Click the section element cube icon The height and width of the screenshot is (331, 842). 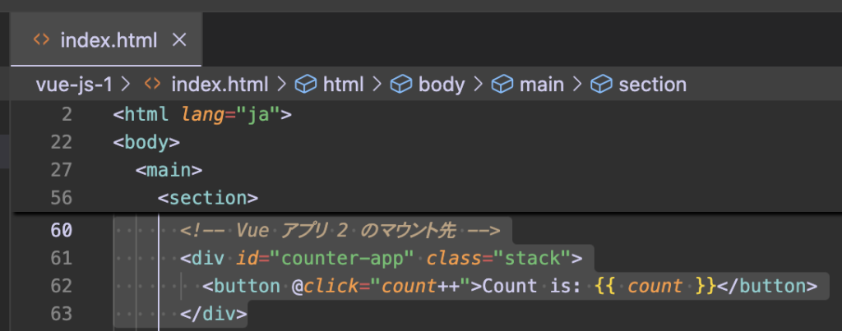pyautogui.click(x=601, y=85)
